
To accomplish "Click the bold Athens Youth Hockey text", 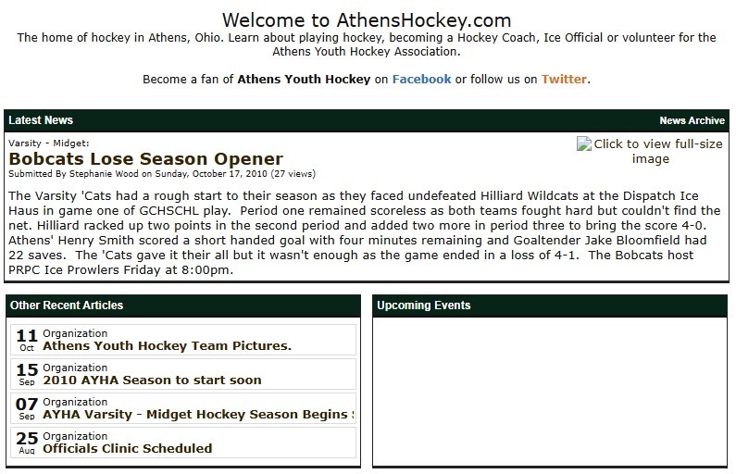I will click(x=304, y=79).
